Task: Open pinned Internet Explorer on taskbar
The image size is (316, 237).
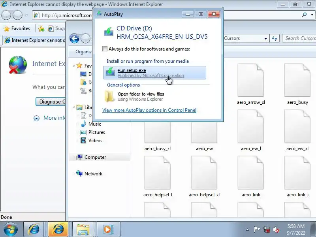Action: 34,229
